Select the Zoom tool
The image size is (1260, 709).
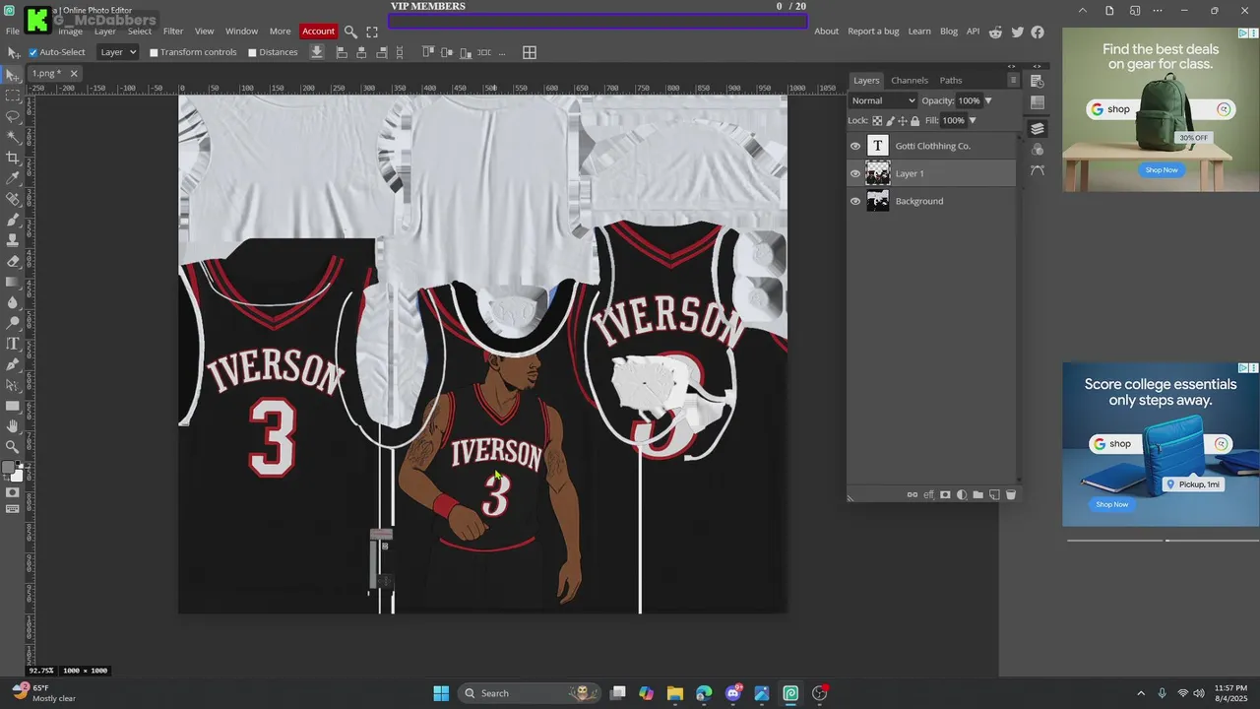(13, 447)
